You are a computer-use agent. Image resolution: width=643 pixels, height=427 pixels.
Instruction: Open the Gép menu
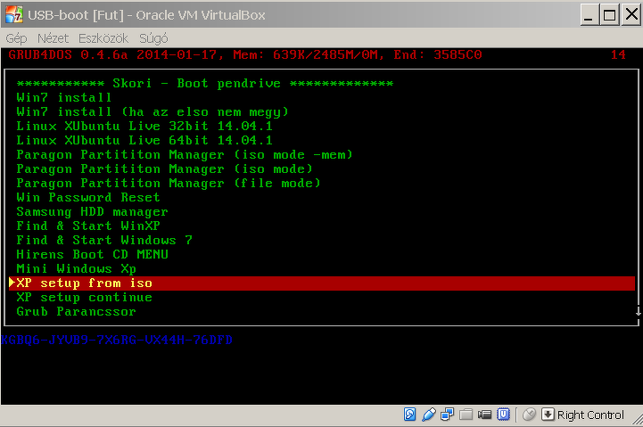click(x=16, y=38)
